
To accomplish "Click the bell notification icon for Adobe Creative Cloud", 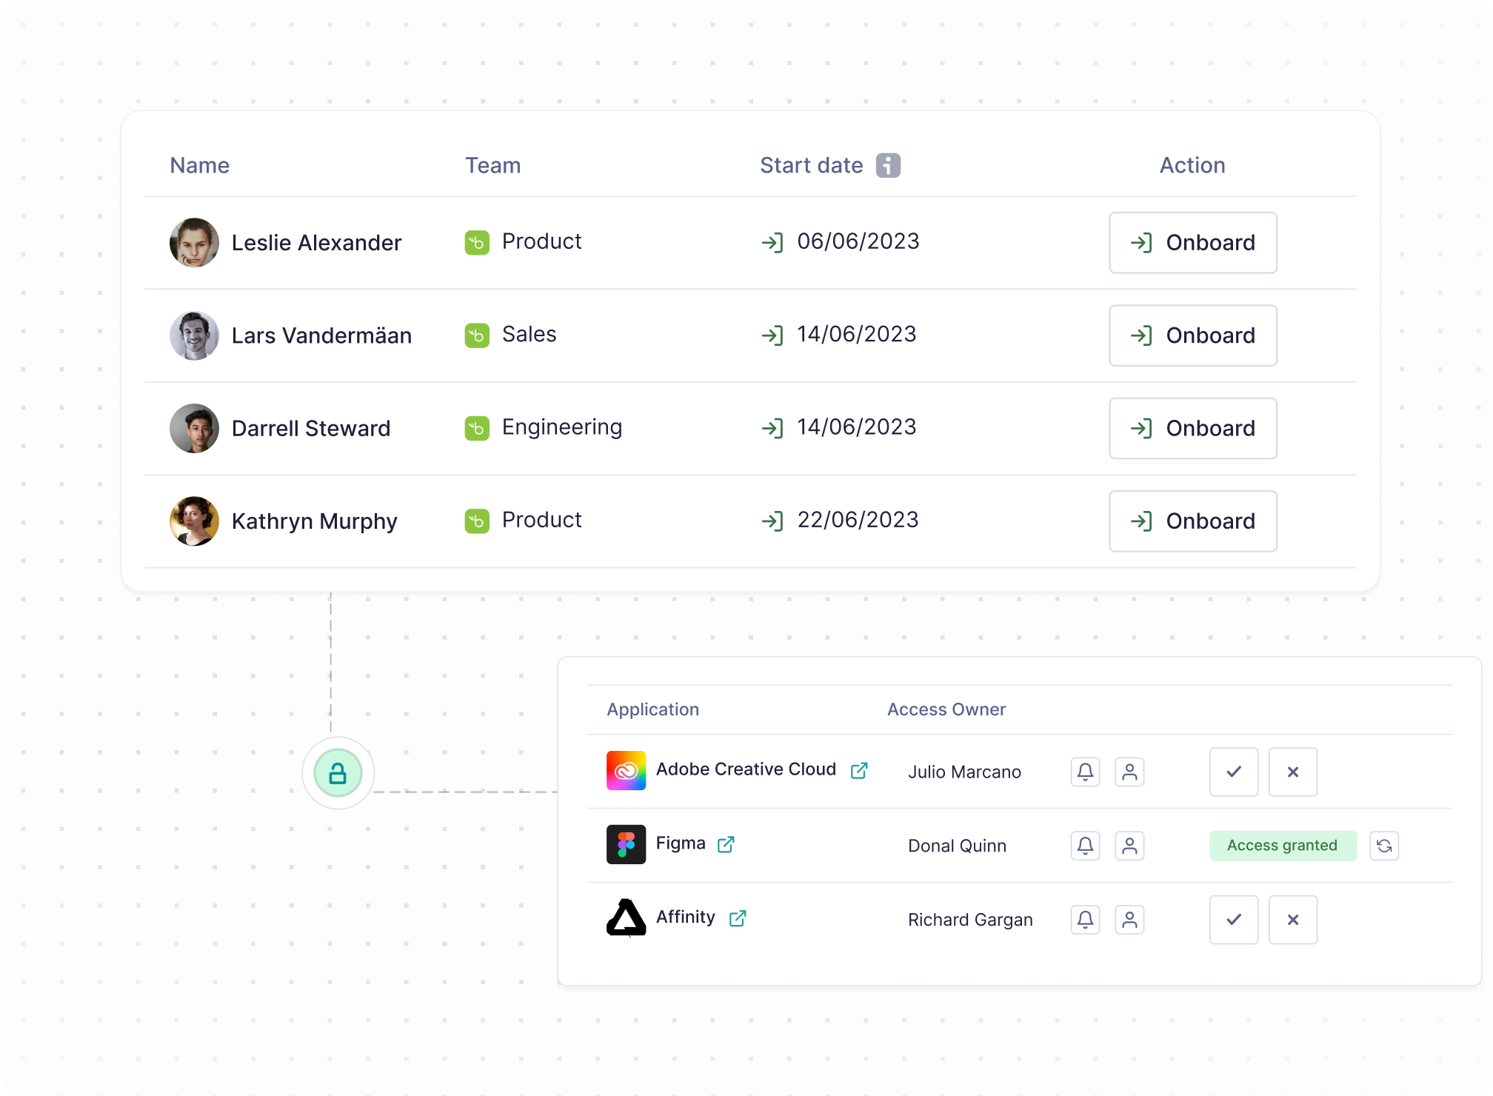I will tap(1085, 772).
